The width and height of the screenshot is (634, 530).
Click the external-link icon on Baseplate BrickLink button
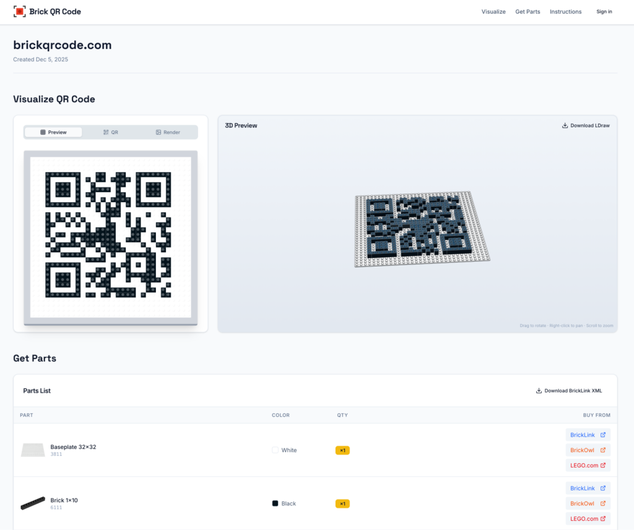coord(603,435)
